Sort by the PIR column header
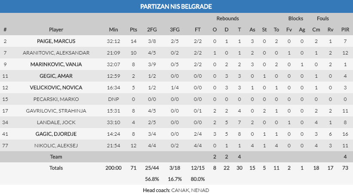Image resolution: width=353 pixels, height=195 pixels. pyautogui.click(x=345, y=30)
